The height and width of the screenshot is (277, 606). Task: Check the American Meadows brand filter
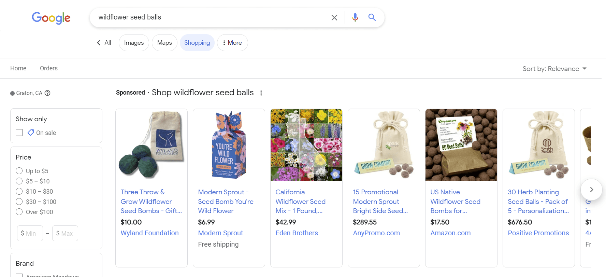coord(19,275)
